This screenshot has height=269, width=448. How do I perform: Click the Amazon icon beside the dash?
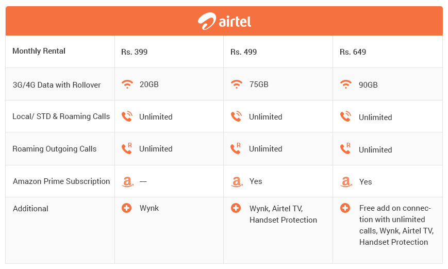click(x=127, y=181)
